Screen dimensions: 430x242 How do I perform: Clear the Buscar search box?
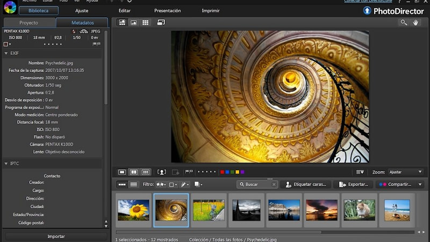tap(274, 184)
